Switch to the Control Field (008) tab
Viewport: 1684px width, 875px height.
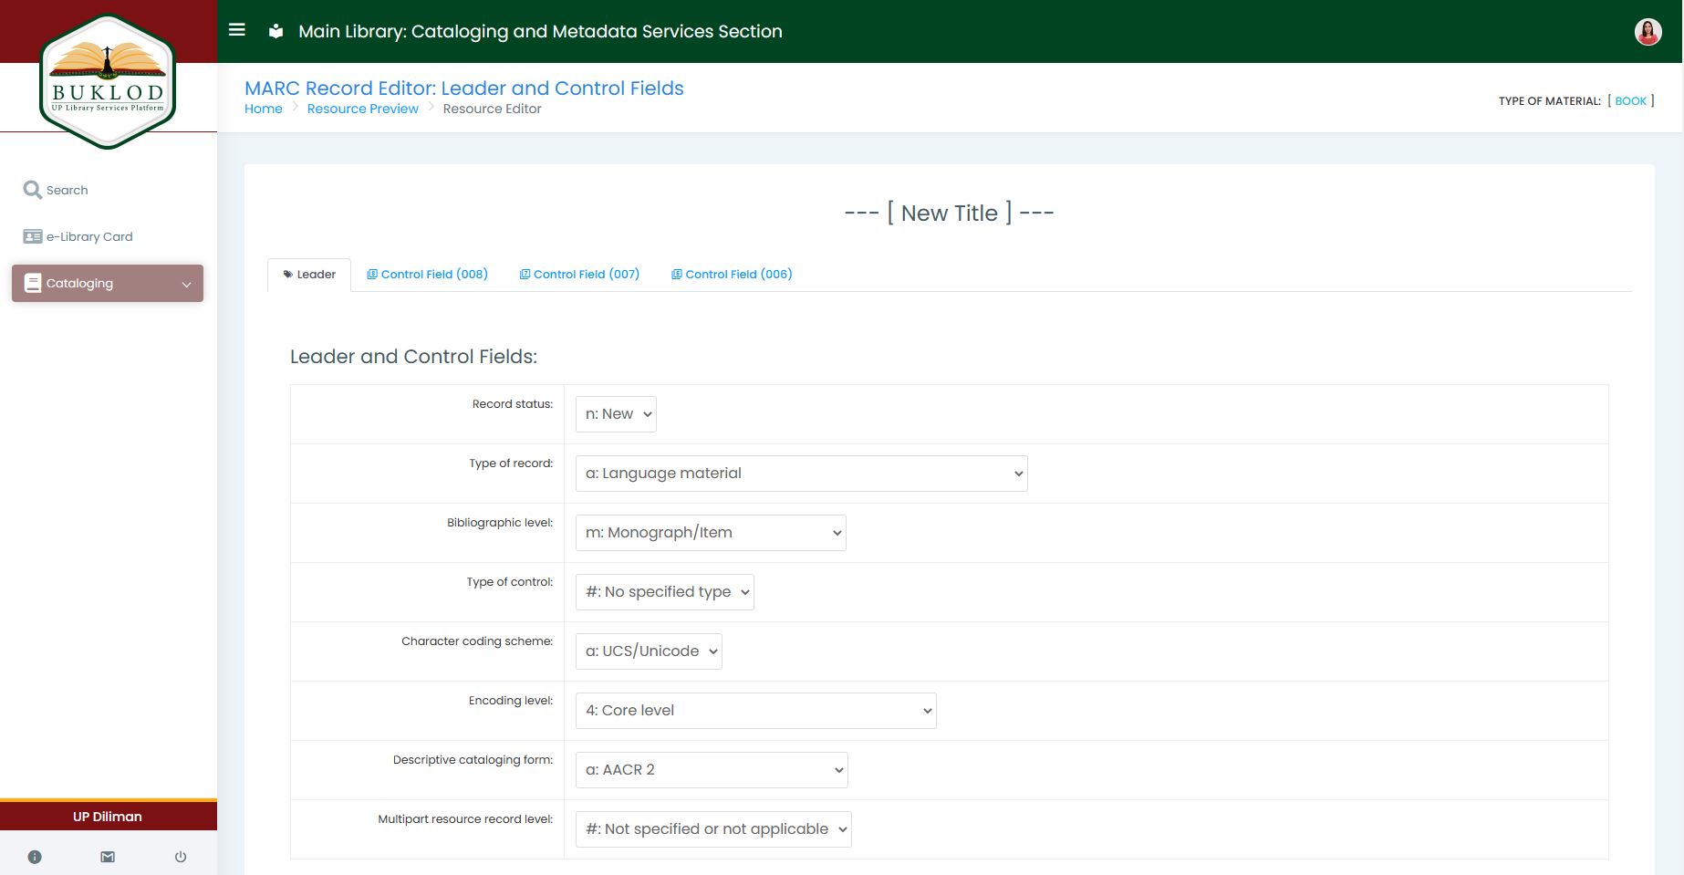pyautogui.click(x=427, y=274)
